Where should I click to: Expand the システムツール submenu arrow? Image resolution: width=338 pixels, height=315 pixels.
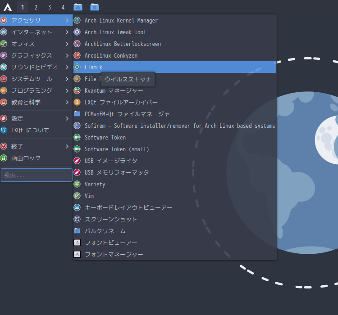pyautogui.click(x=67, y=79)
